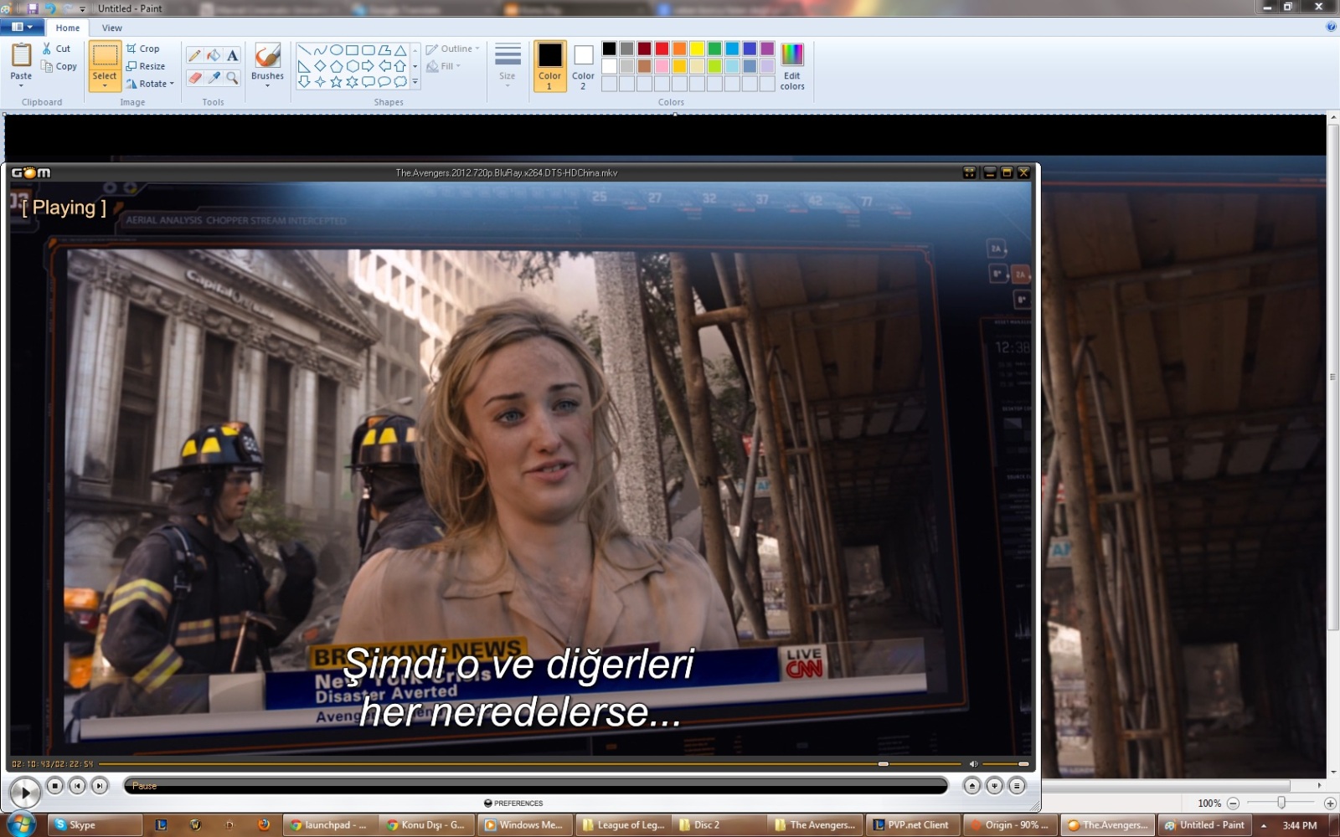Pick the purple color swatch
The height and width of the screenshot is (837, 1340).
(x=767, y=49)
